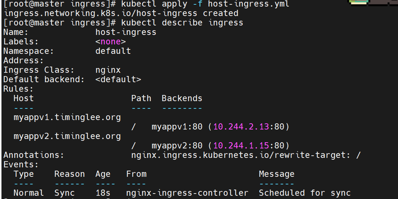This screenshot has width=398, height=199.
Task: Click 'ingress.networking.k8s.io/host-ingress created' output line
Action: pos(121,13)
